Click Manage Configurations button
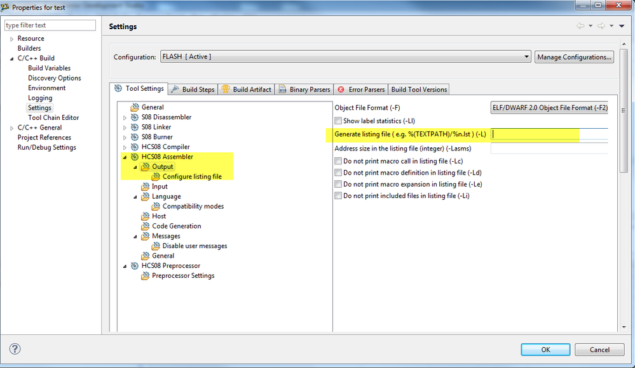 [x=574, y=57]
